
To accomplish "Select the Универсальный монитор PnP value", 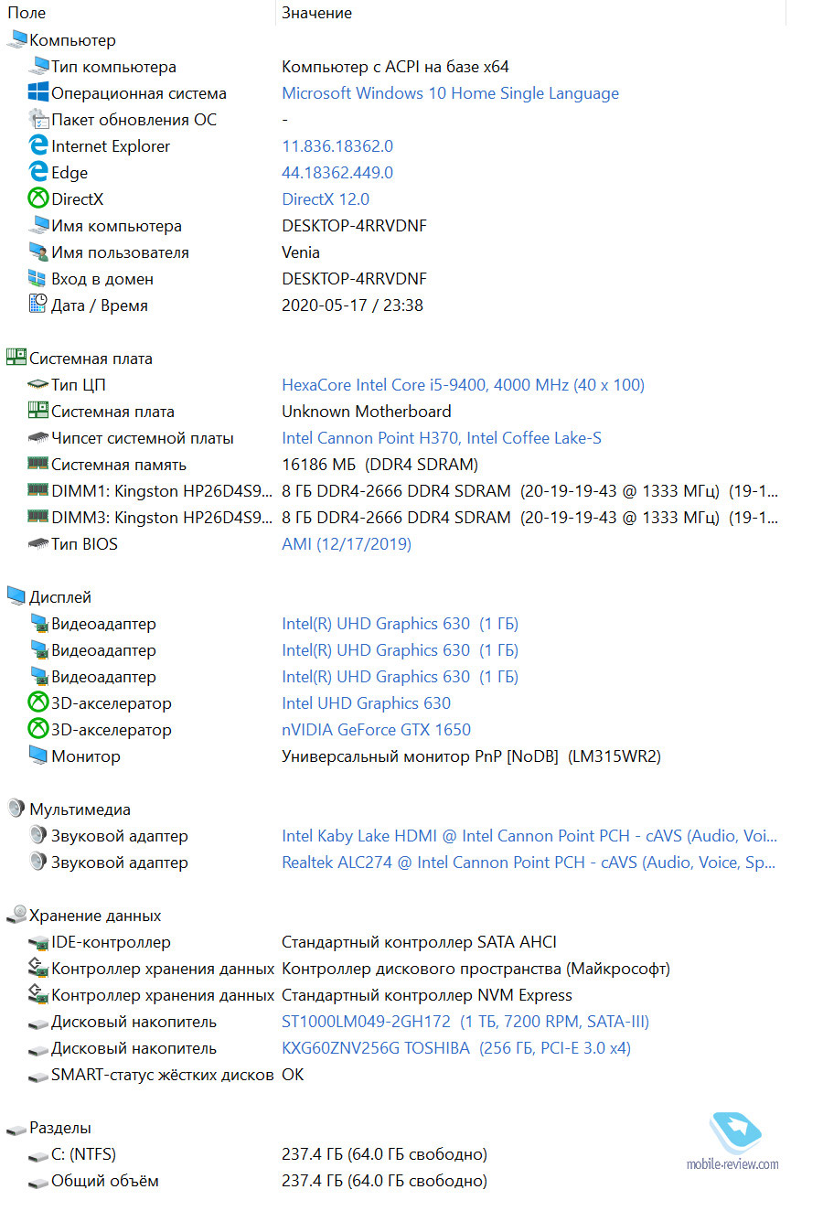I will [x=471, y=756].
